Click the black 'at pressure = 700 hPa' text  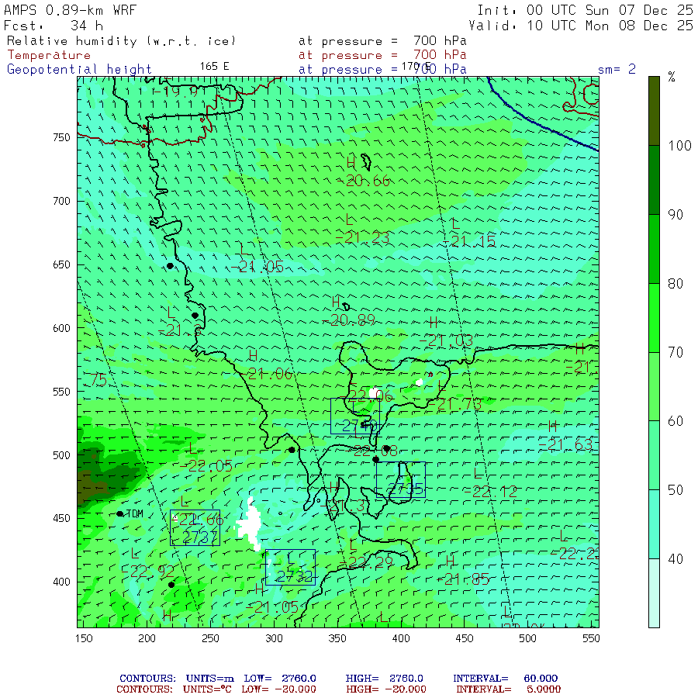tap(382, 41)
